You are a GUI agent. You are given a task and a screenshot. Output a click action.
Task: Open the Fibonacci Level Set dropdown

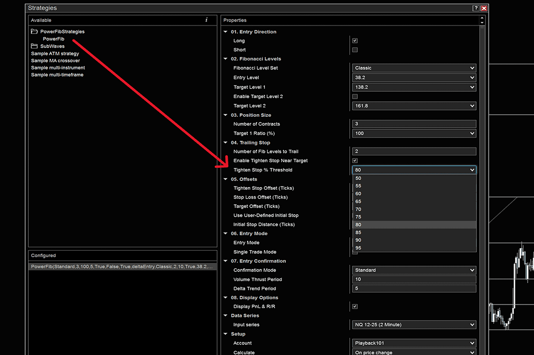471,68
